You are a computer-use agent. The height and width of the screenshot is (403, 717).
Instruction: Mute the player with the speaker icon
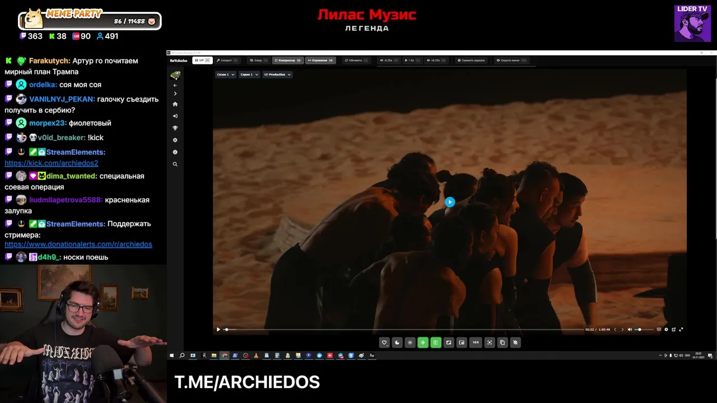pyautogui.click(x=630, y=330)
